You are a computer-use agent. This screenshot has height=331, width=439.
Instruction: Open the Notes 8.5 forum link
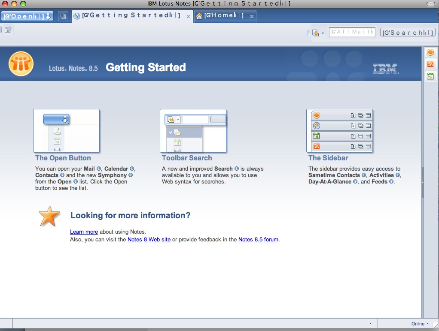tap(259, 240)
